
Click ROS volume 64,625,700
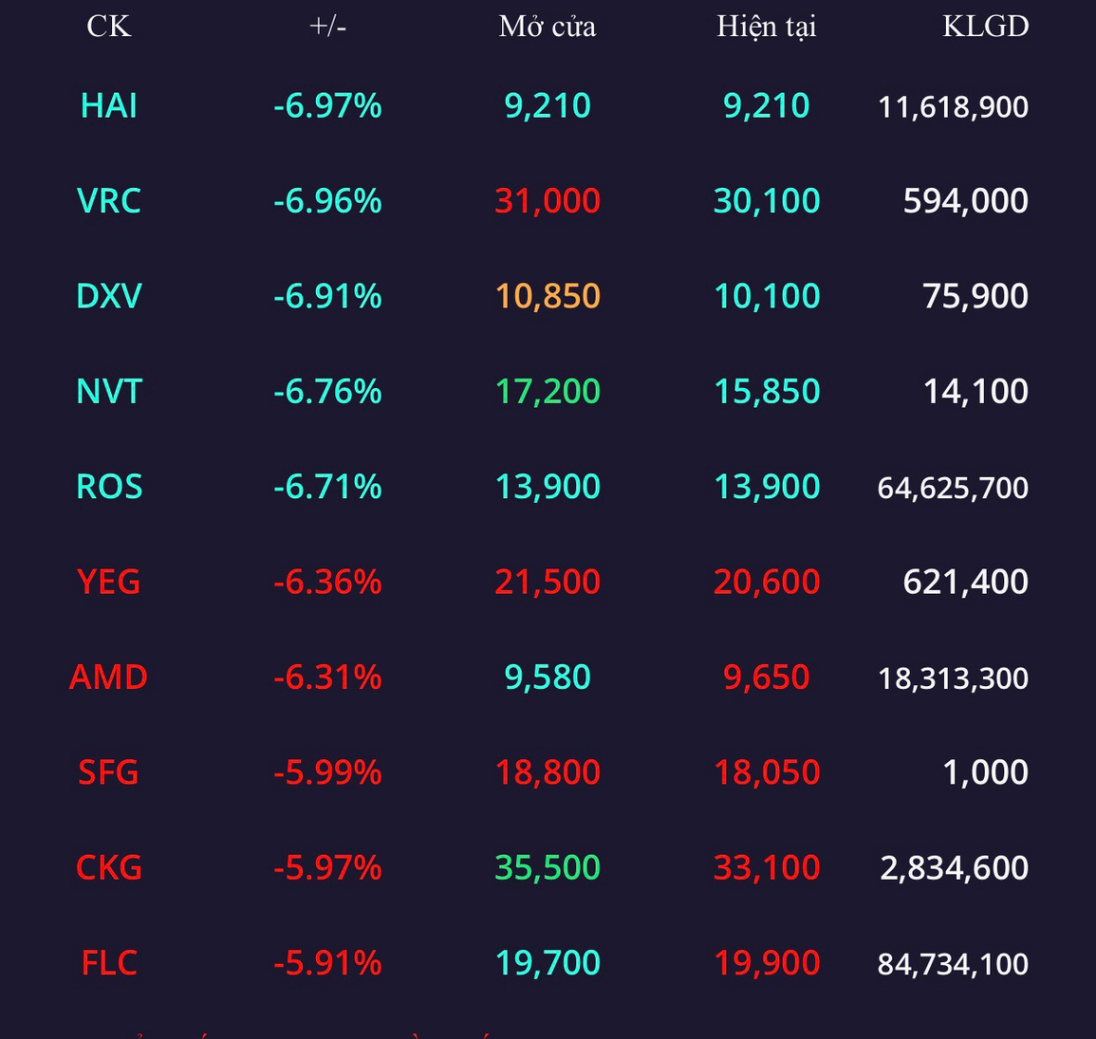click(x=953, y=488)
